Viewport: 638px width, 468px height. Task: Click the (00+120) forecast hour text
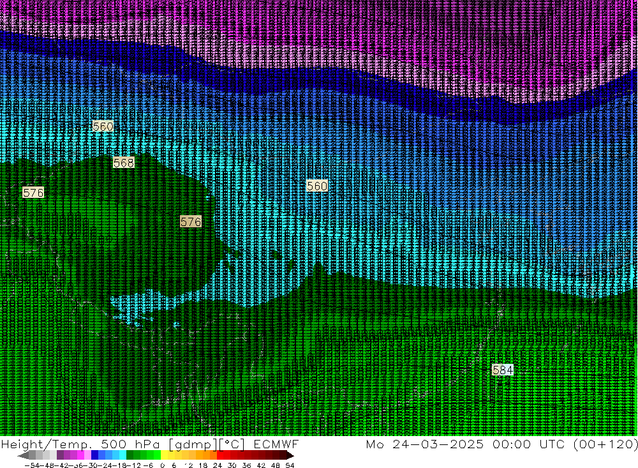[x=605, y=444]
